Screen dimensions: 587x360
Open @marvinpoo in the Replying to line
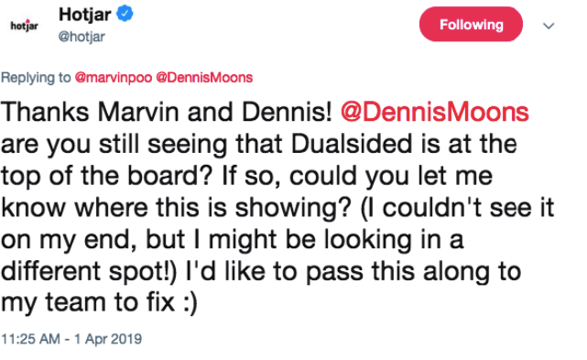tap(114, 78)
